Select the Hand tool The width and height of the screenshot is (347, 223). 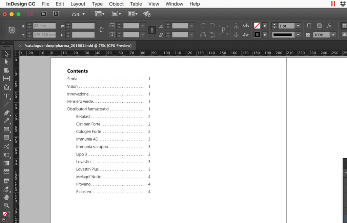6,197
